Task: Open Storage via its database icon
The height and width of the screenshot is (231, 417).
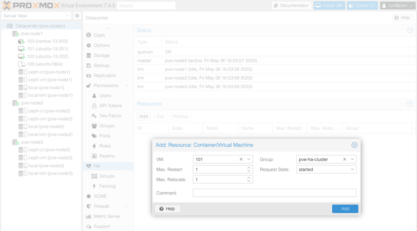Action: pyautogui.click(x=88, y=55)
